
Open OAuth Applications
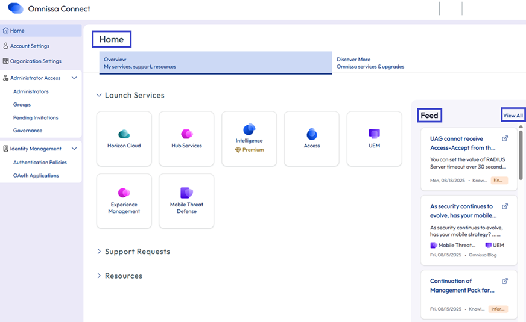pos(36,175)
